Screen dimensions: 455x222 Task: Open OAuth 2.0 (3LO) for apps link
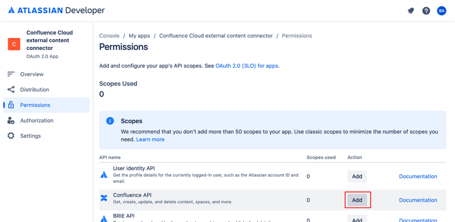pyautogui.click(x=247, y=66)
